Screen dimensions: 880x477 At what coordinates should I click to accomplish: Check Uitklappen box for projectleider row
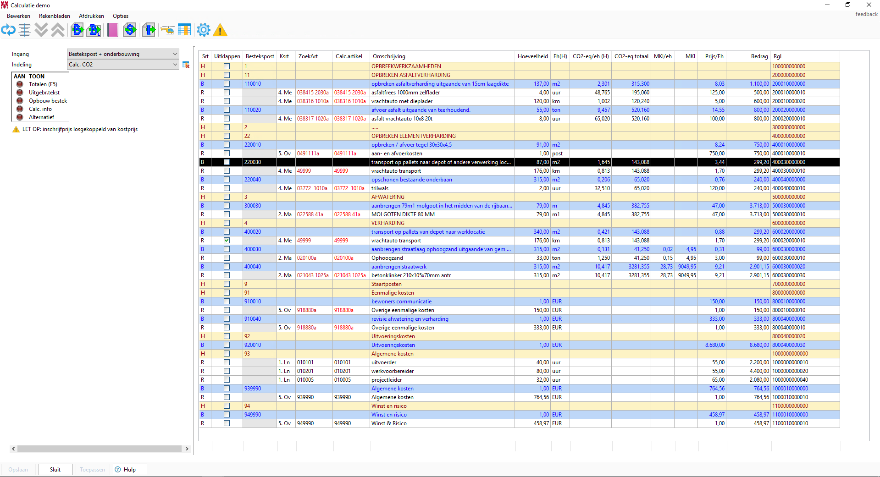pos(227,380)
